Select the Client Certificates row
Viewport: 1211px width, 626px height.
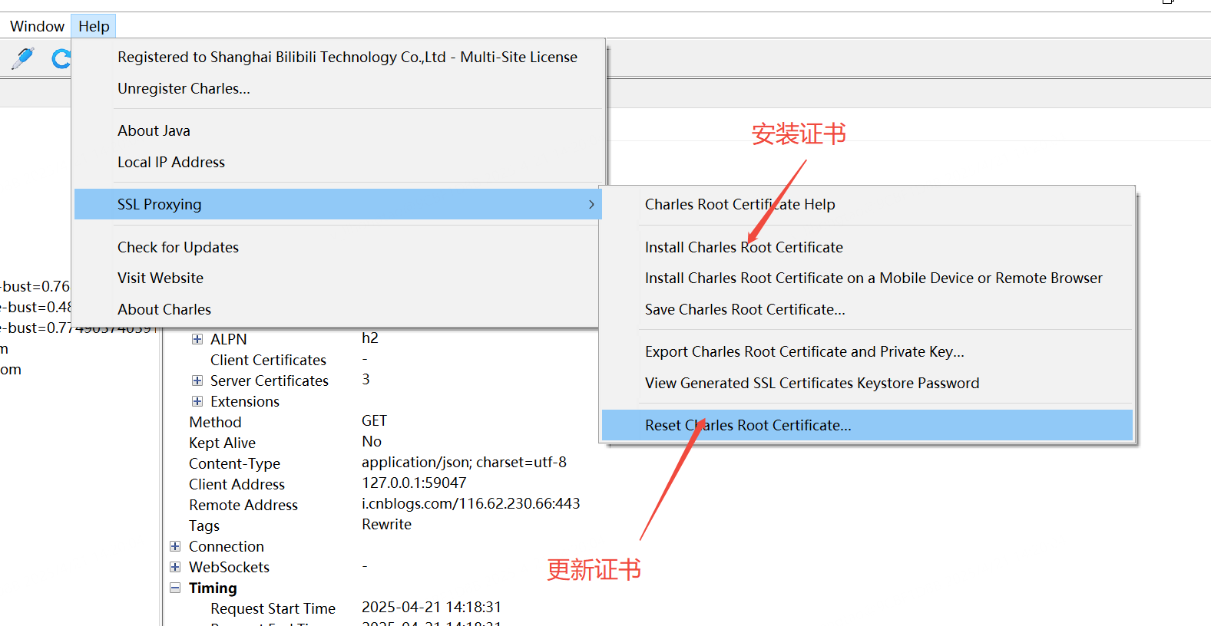pos(268,360)
